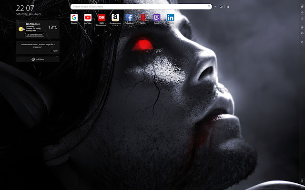305x190 pixels.
Task: Click the magnifier icon in search bar
Action: coord(209,7)
